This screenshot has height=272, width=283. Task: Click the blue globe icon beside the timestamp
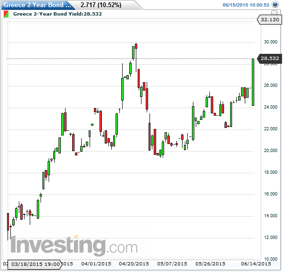[275, 4]
